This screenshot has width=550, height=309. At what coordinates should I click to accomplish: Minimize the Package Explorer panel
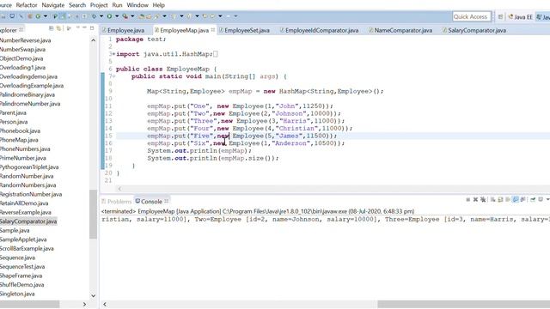[x=84, y=28]
